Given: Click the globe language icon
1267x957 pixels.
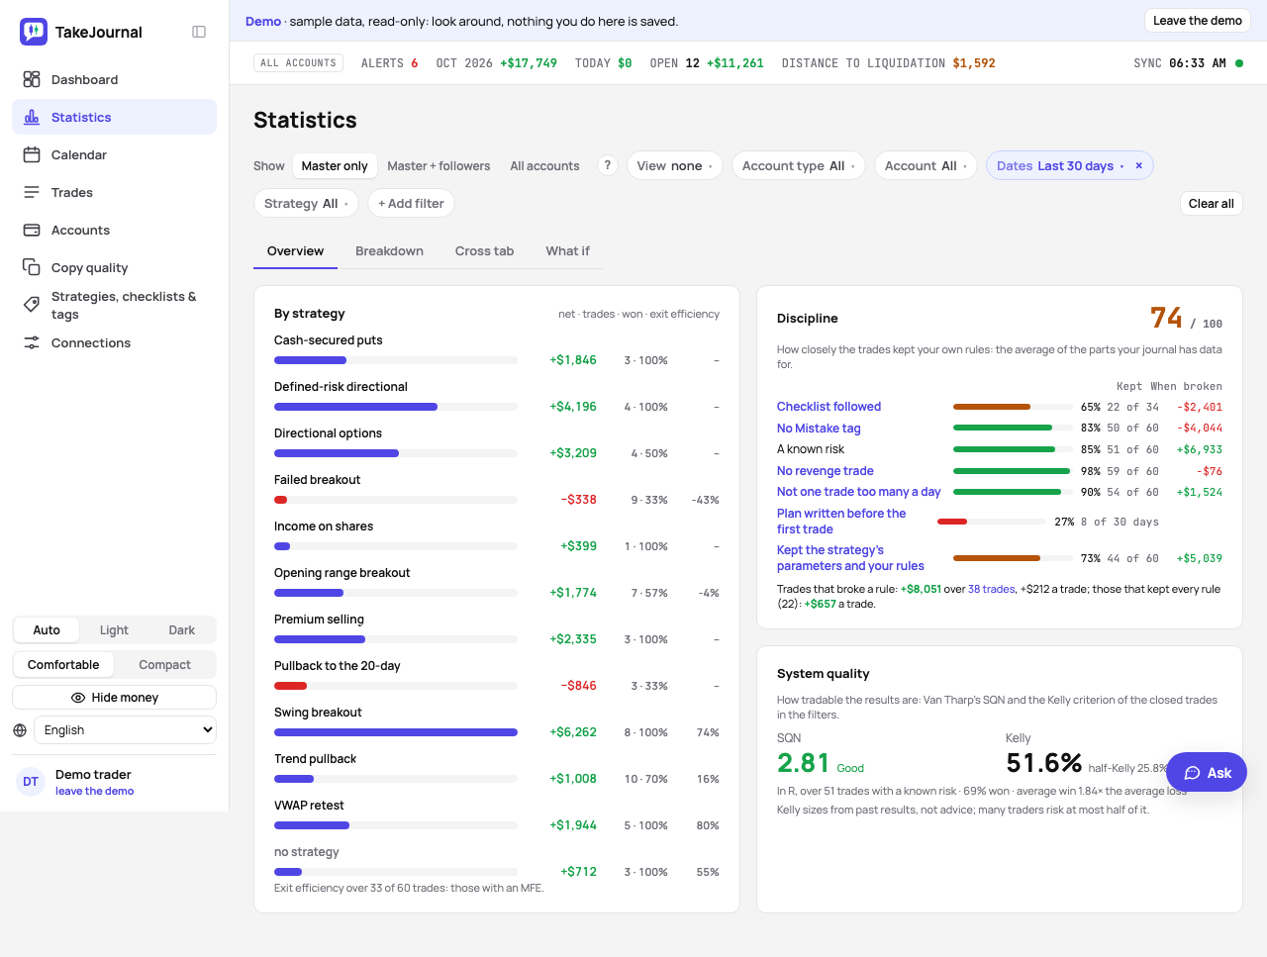Looking at the screenshot, I should (x=20, y=730).
